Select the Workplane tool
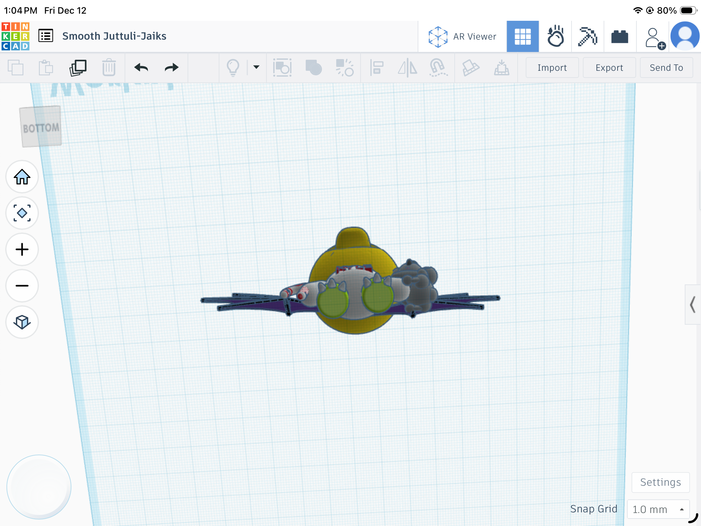 pyautogui.click(x=470, y=68)
